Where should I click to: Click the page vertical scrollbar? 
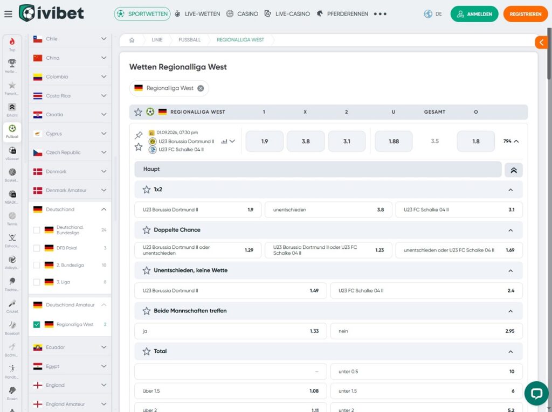(549, 54)
